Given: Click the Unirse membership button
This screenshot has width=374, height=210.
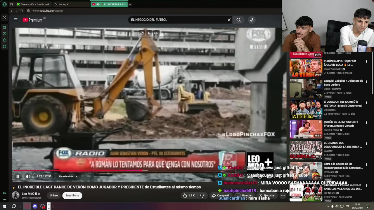Looking at the screenshot, I should 54,195.
